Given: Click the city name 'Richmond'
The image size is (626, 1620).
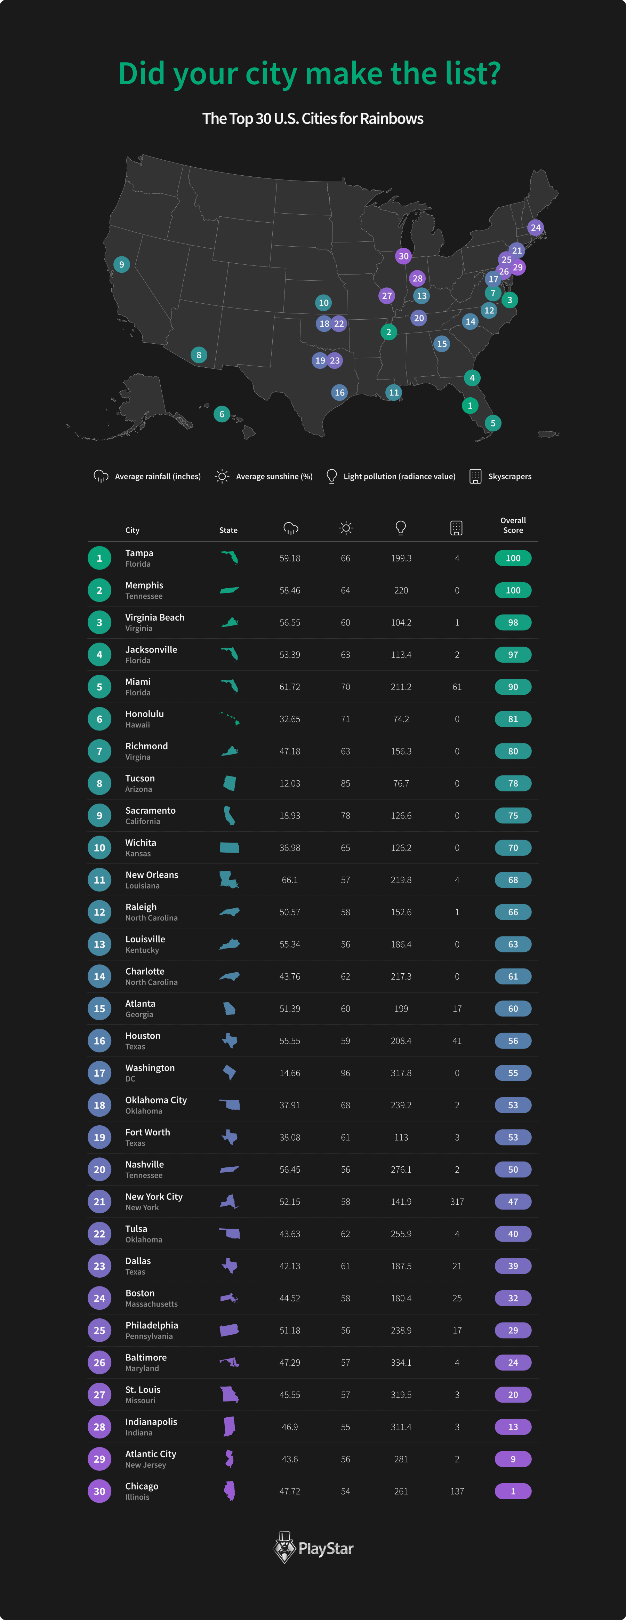Looking at the screenshot, I should pyautogui.click(x=146, y=746).
